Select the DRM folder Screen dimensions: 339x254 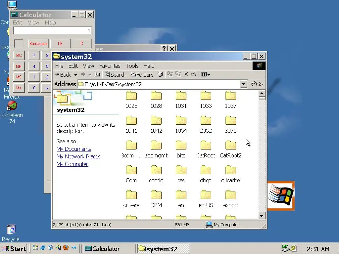156,199
